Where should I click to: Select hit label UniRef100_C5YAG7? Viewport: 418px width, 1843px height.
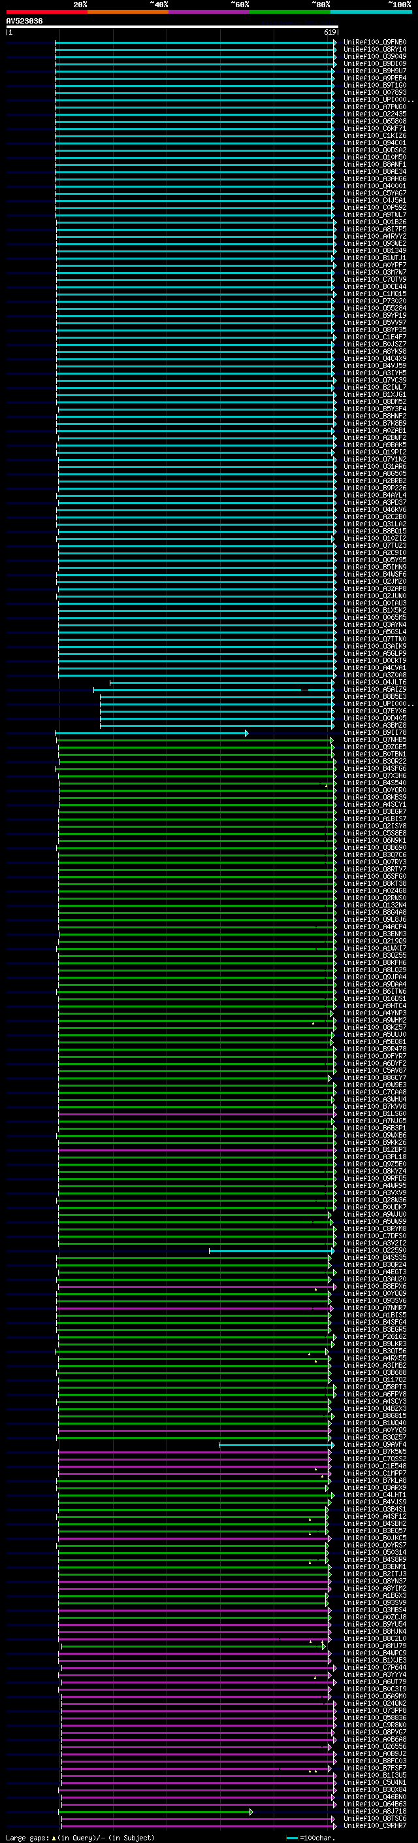[375, 193]
